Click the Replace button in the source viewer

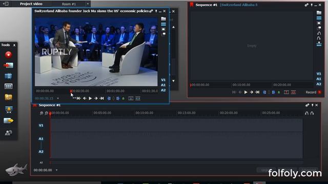(x=138, y=98)
